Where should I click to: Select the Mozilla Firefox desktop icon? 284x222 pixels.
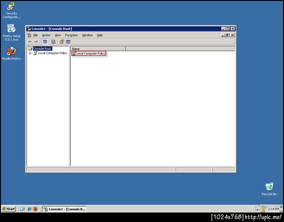pyautogui.click(x=11, y=53)
